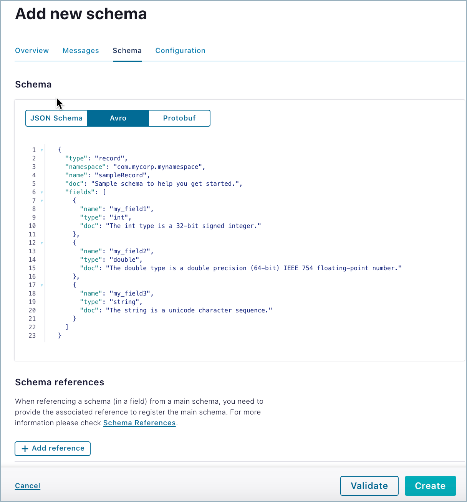467x502 pixels.
Task: Click line number 23 in the gutter
Action: (x=32, y=336)
